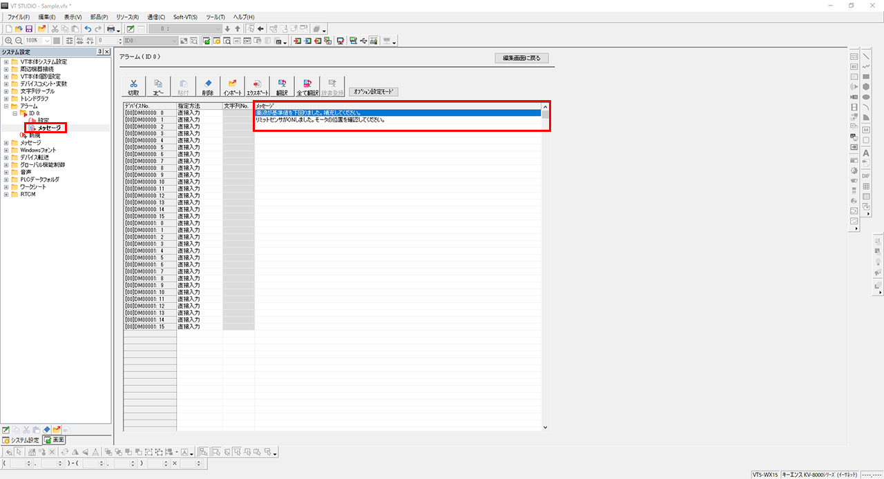Click the エクスポート (export) icon

pyautogui.click(x=258, y=86)
